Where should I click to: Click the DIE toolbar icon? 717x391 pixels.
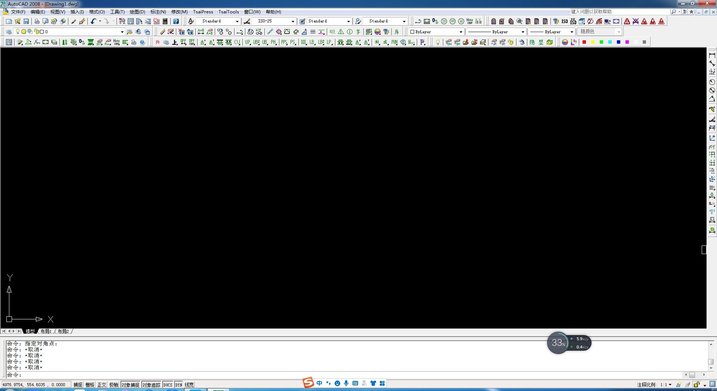[x=304, y=42]
